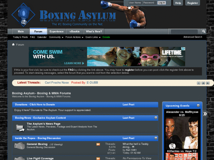Collapse the Boxing News category
Viewport: 214px width, 160px height.
pos(156,118)
